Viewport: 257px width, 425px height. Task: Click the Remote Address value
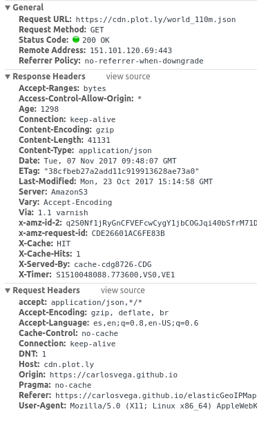click(131, 50)
